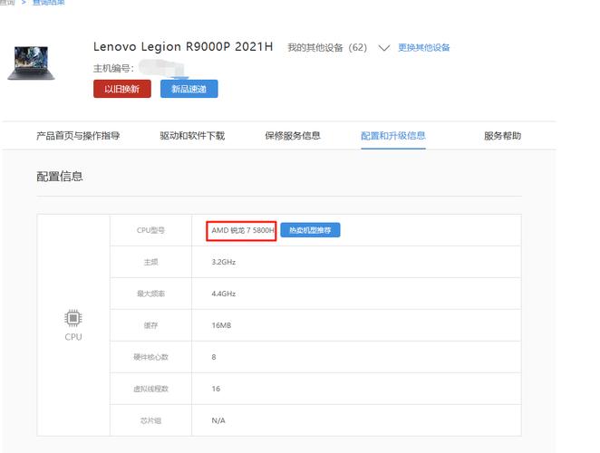Click the 16MB cache value
The height and width of the screenshot is (453, 600).
tap(221, 325)
